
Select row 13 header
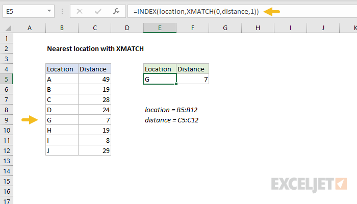tap(6, 161)
